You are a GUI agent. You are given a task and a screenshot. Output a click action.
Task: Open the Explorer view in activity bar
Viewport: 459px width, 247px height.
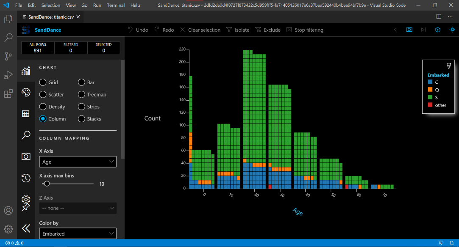[x=8, y=19]
